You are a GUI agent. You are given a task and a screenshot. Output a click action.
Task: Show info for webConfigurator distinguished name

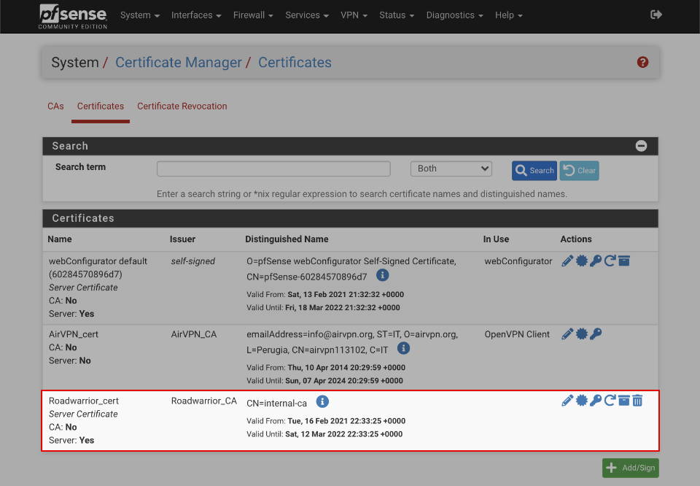383,275
